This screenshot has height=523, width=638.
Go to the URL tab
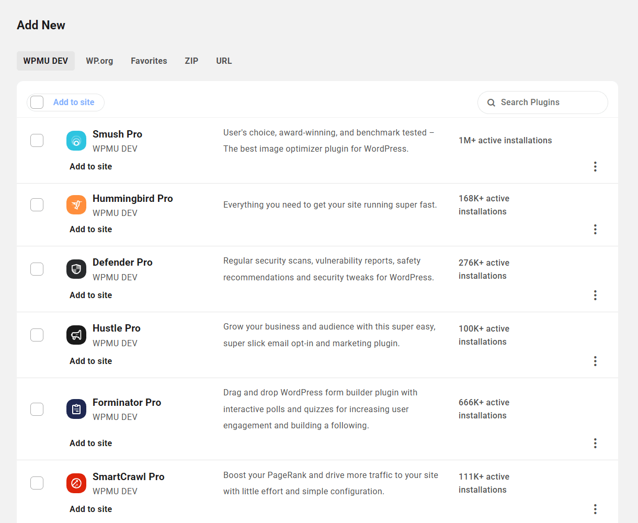tap(224, 61)
